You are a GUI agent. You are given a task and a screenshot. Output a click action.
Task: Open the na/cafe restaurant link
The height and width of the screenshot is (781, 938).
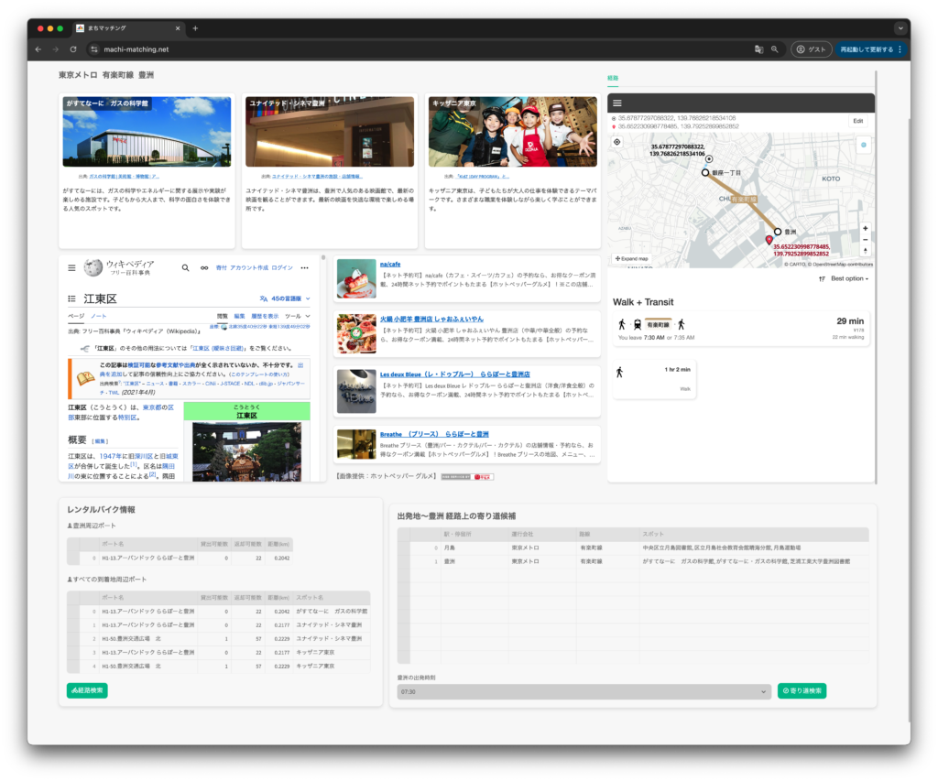click(390, 265)
